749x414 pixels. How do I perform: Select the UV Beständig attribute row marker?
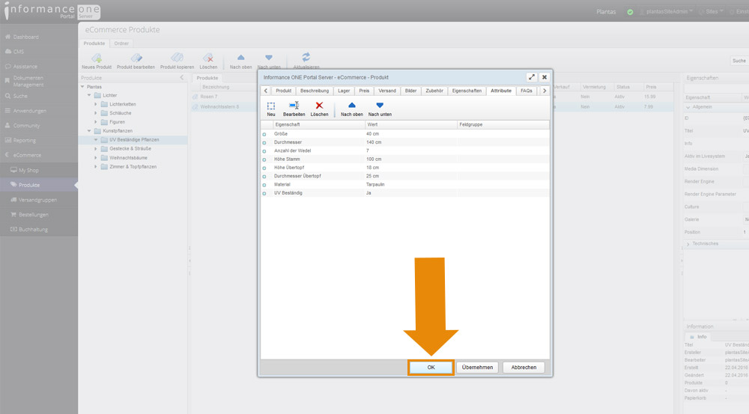(264, 193)
